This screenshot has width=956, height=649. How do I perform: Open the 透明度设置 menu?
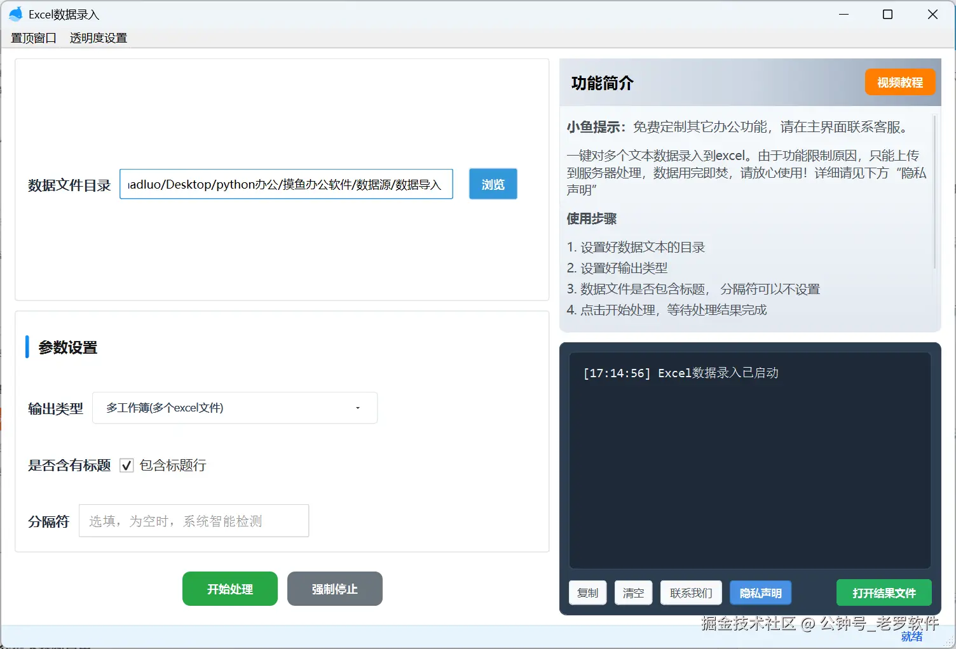tap(99, 38)
